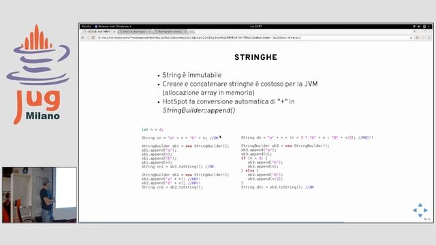Open the Browser web Chromium app menu
Image resolution: width=436 pixels, height=245 pixels.
(x=113, y=27)
